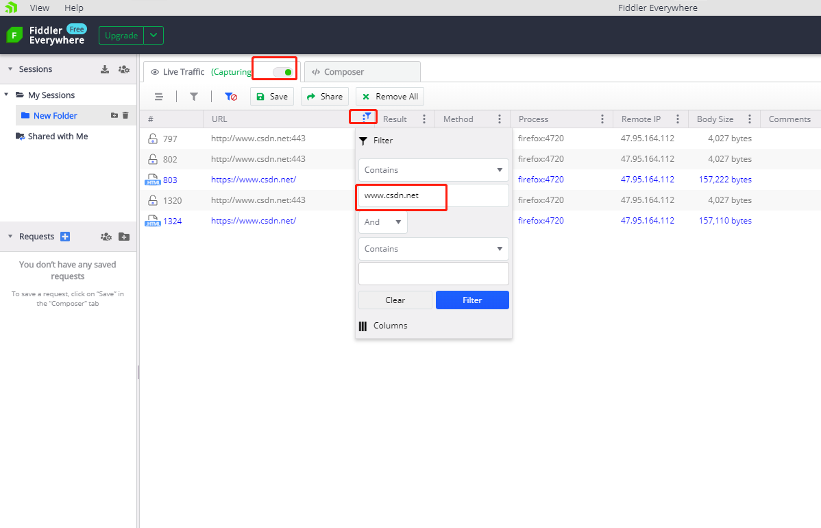Click the lock icon of session 797
This screenshot has height=528, width=821.
[152, 139]
